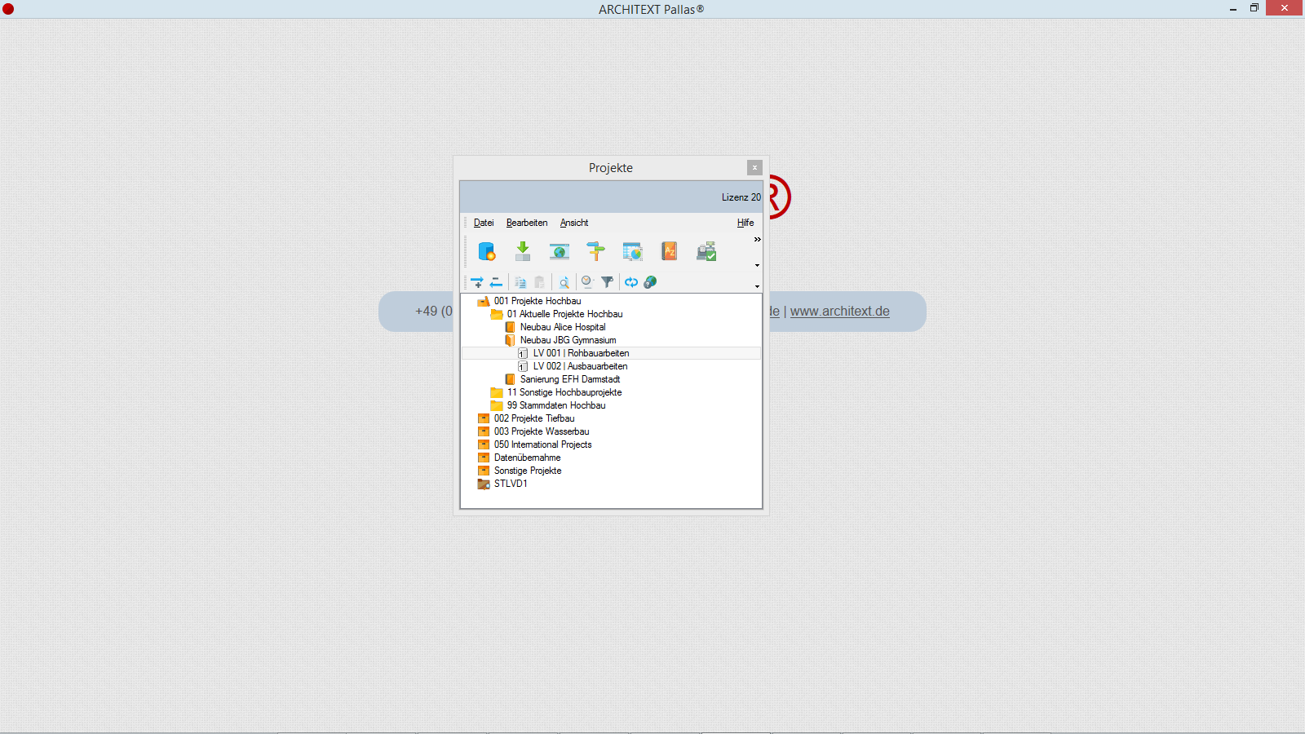Click the expand arrow-plus icon in lower toolbar
The height and width of the screenshot is (734, 1305).
477,282
